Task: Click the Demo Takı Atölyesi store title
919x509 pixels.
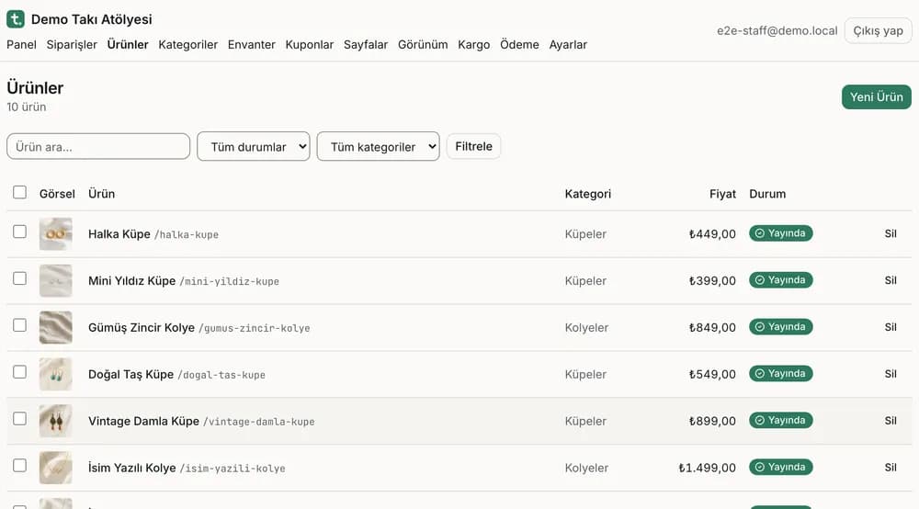Action: tap(91, 19)
